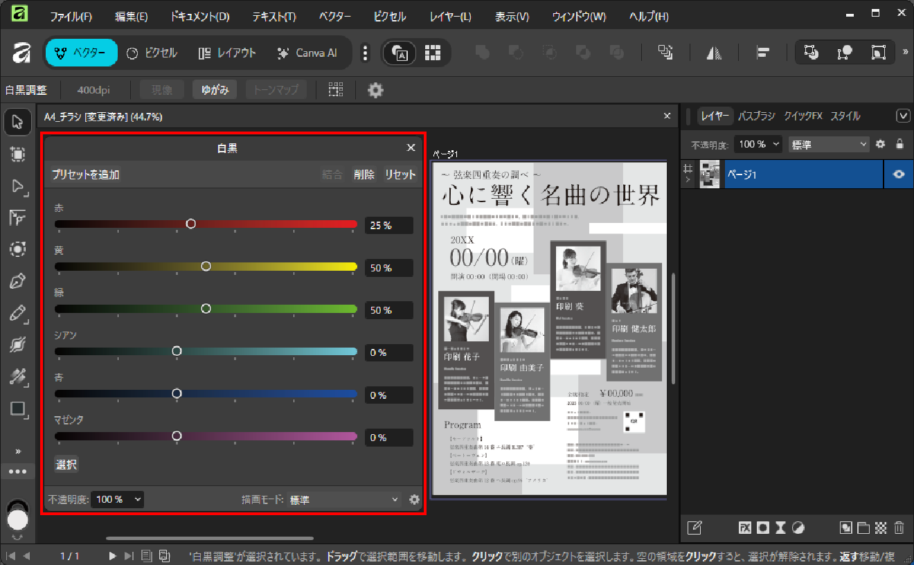Click the リセット button in 白黒 panel
914x565 pixels.
click(400, 174)
